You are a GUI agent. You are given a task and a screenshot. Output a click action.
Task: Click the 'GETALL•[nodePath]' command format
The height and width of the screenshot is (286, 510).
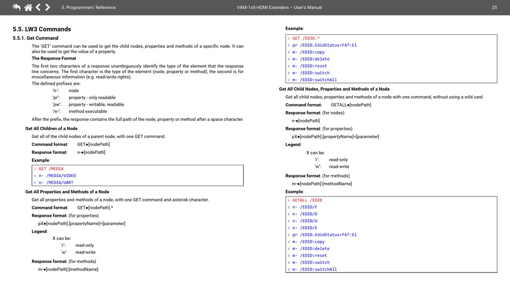click(351, 105)
